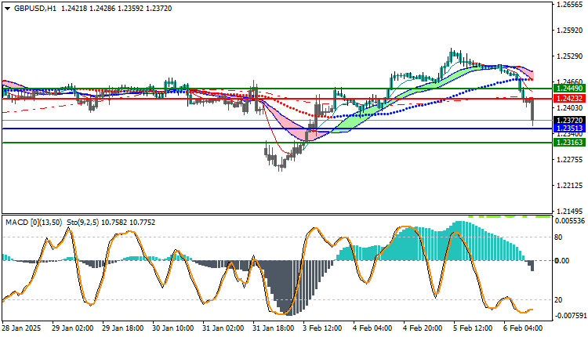Click the 1.24660 price scale value
Image resolution: width=588 pixels, height=337 pixels.
(x=570, y=82)
